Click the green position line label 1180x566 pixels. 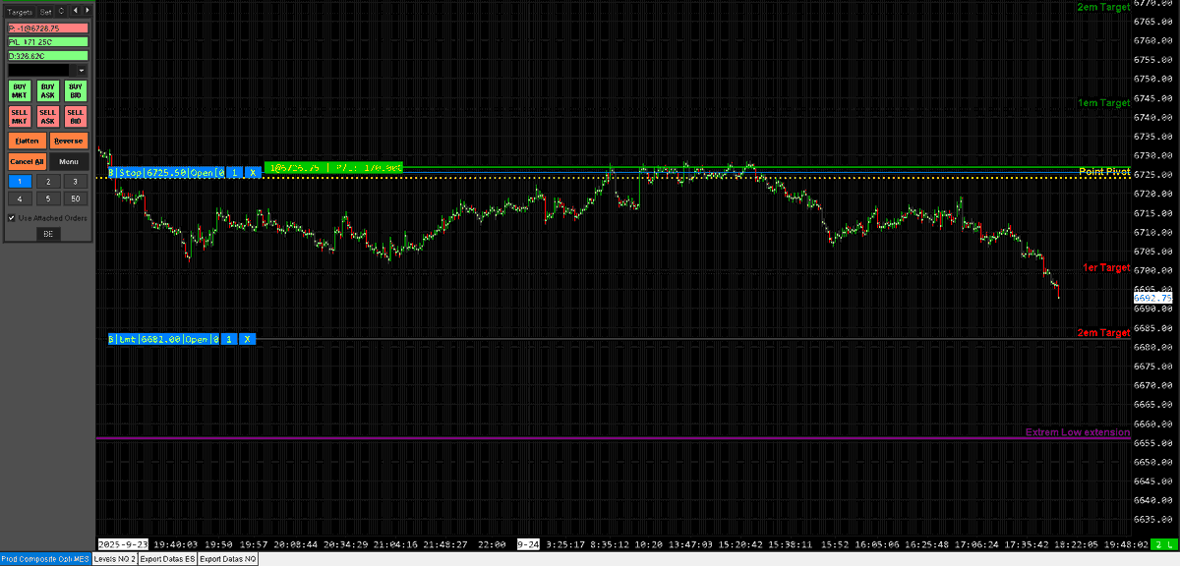(334, 168)
